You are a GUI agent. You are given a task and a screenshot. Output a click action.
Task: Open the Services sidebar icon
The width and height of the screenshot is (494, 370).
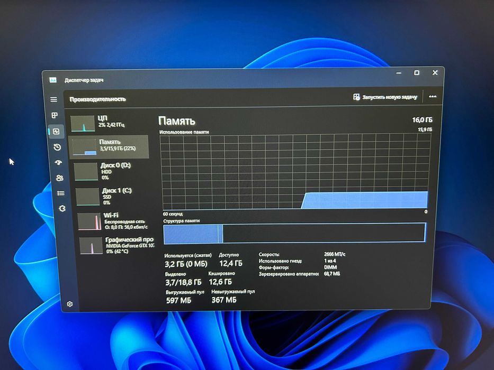point(62,208)
